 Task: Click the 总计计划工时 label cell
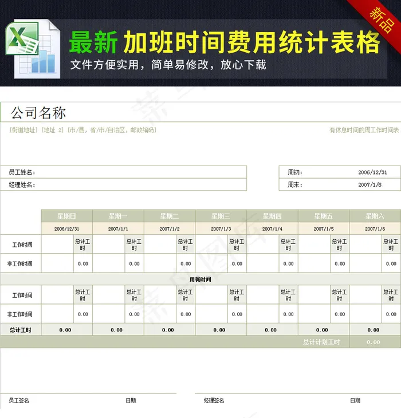(x=321, y=342)
